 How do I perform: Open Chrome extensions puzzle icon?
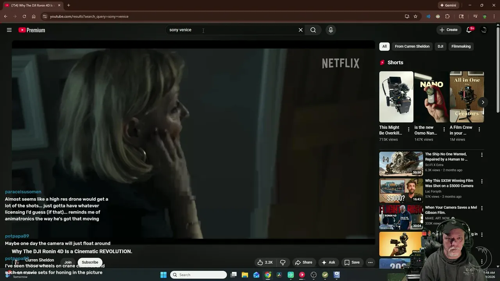pyautogui.click(x=447, y=16)
